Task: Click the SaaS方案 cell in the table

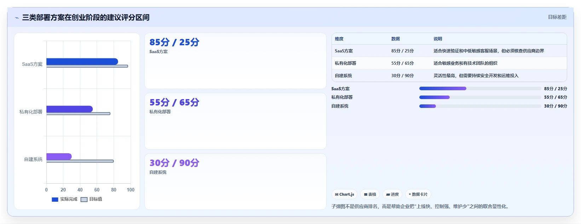Action: point(344,51)
